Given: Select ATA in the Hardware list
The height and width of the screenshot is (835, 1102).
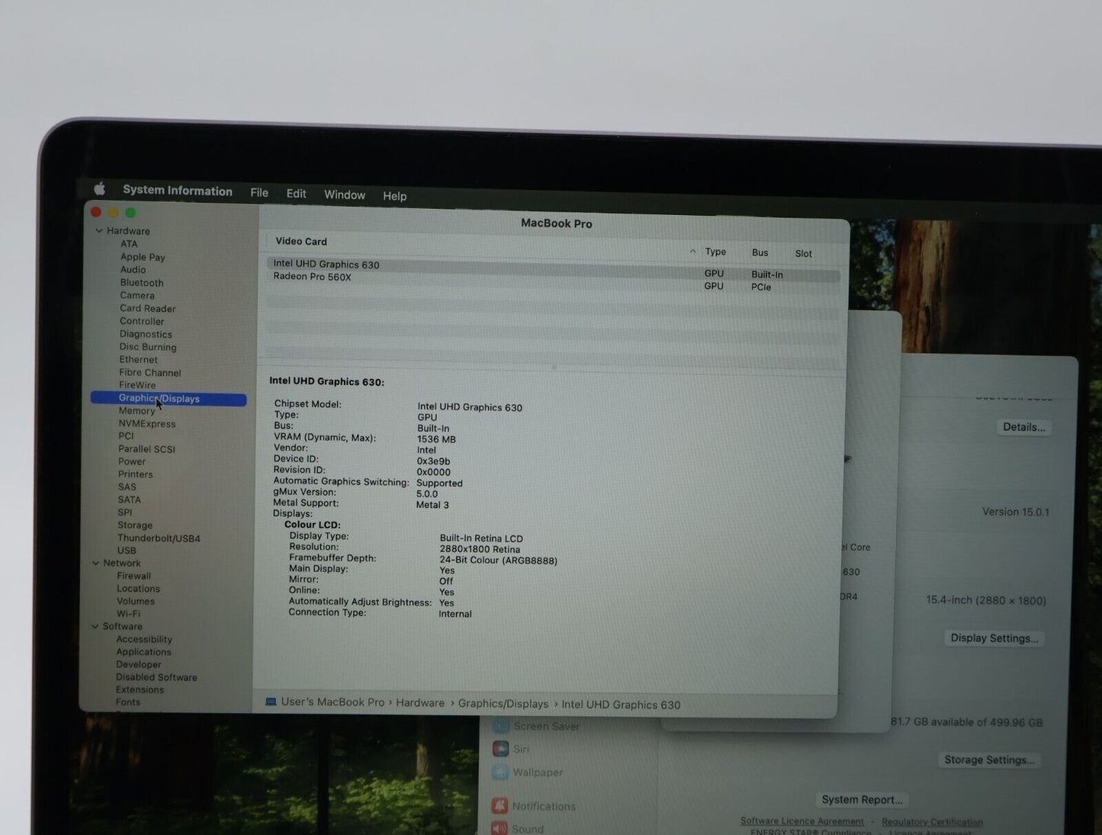Looking at the screenshot, I should coord(129,244).
